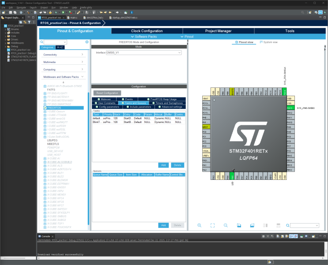
Task: Switch category list to Categories view
Action: (x=47, y=47)
